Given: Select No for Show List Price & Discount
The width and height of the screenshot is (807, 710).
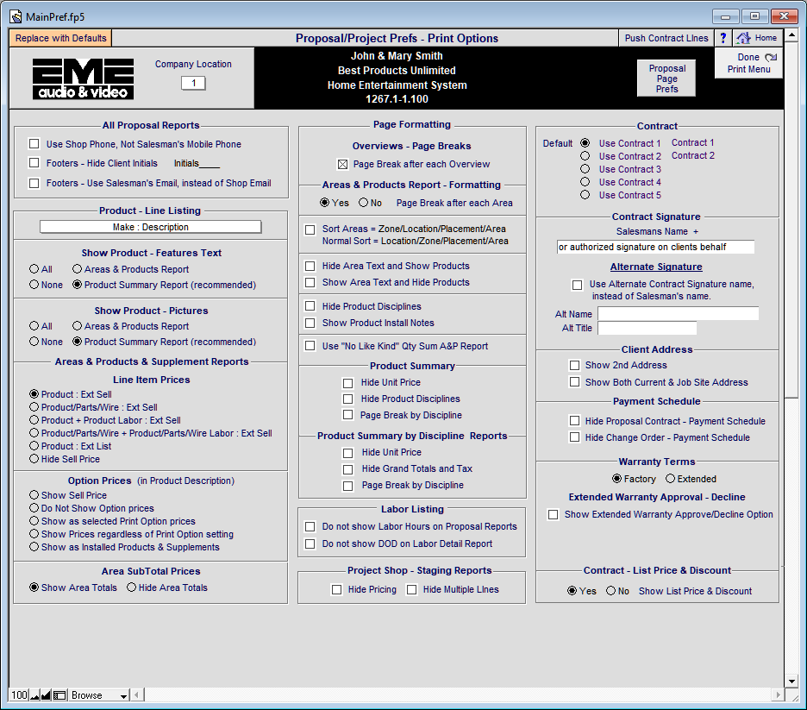Looking at the screenshot, I should coord(611,591).
